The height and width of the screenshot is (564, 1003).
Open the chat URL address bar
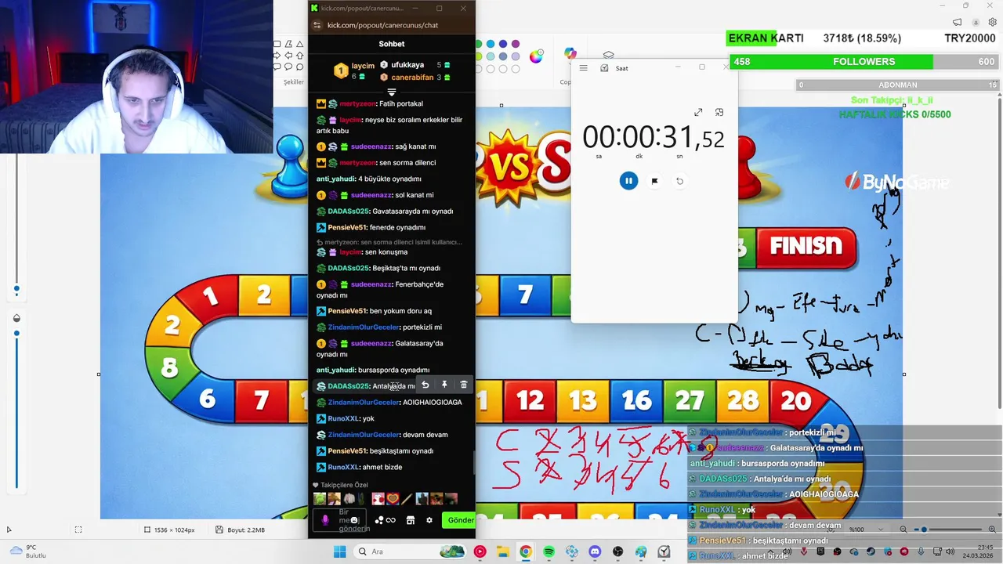[x=382, y=25]
